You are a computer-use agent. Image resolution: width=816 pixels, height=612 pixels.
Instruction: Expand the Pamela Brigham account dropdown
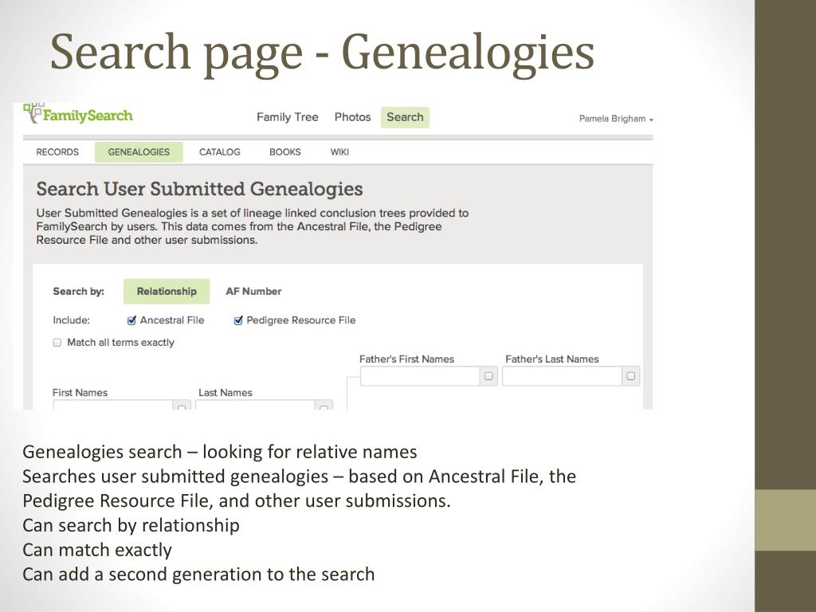(x=616, y=119)
